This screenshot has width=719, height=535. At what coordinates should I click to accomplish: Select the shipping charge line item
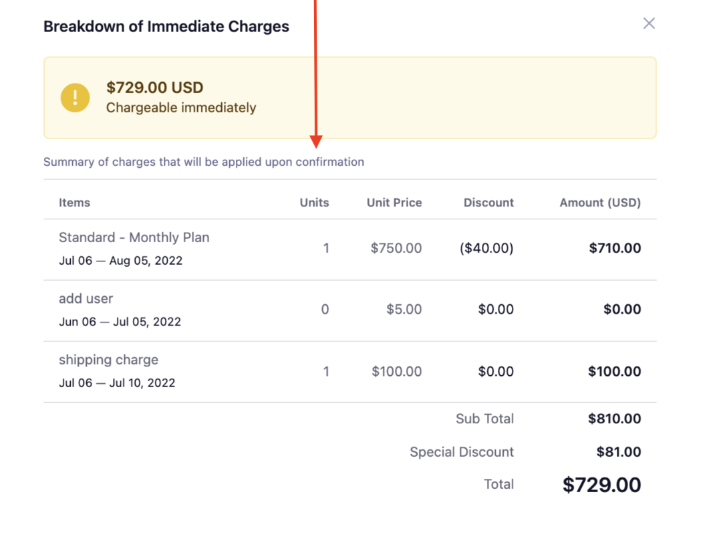pos(109,360)
